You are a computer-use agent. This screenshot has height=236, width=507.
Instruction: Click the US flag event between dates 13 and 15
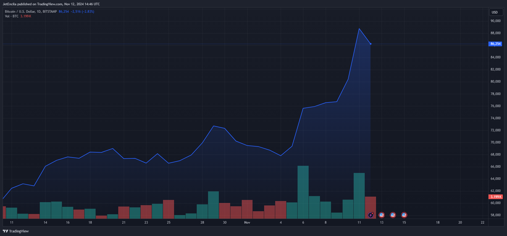pyautogui.click(x=393, y=215)
